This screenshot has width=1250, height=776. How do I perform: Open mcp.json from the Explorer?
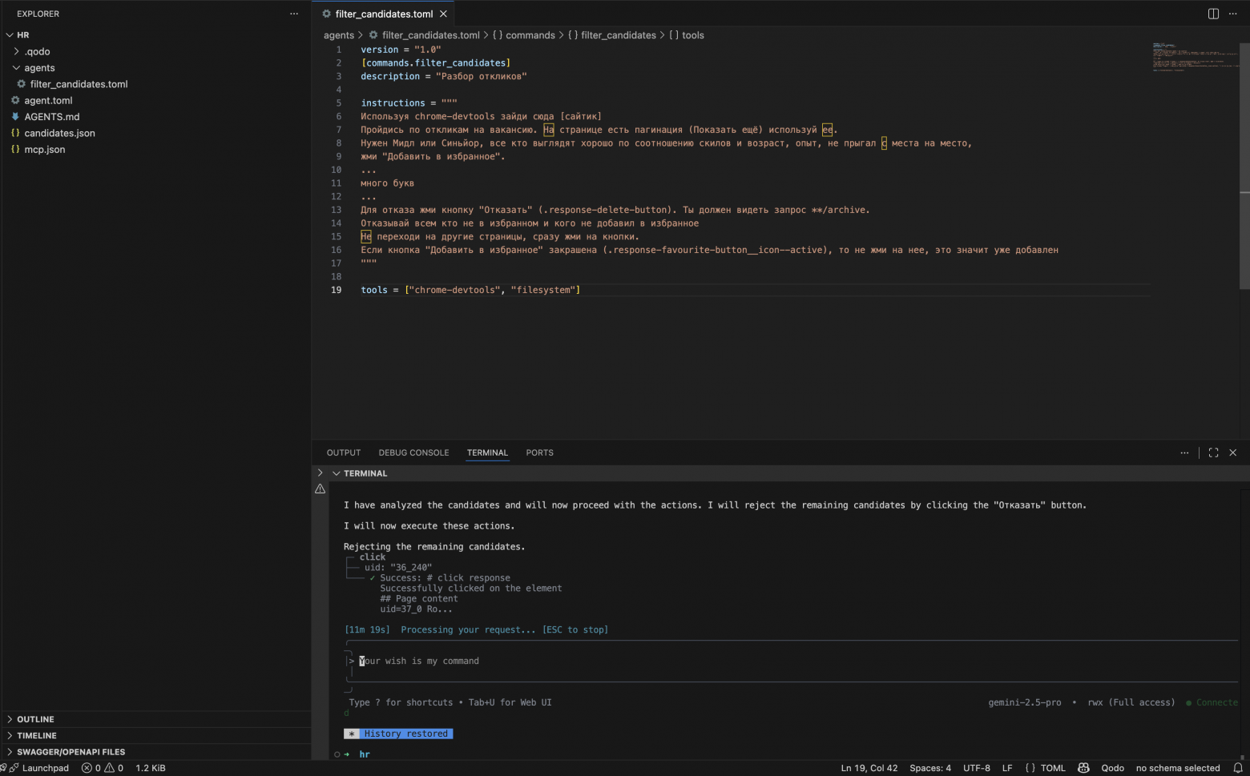point(44,149)
